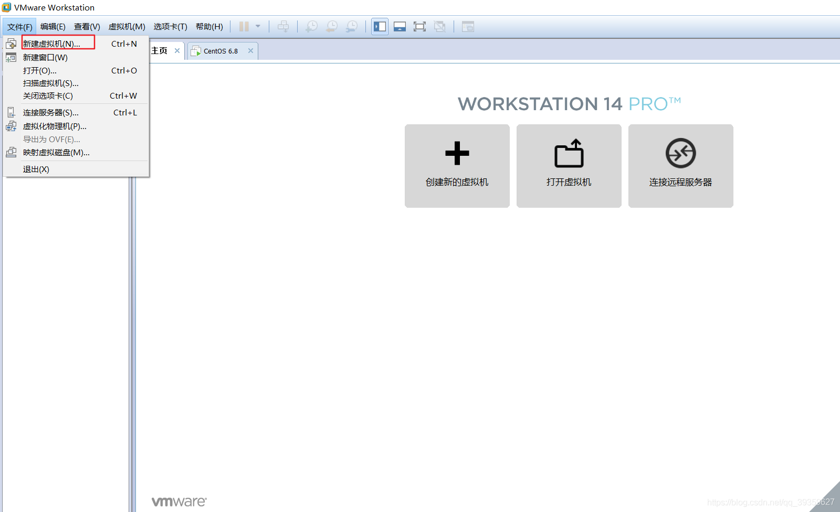Expand the power options dropdown arrow
The image size is (840, 512).
258,26
